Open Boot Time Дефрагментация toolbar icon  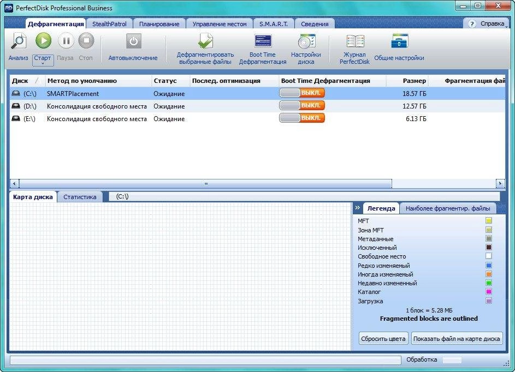263,41
